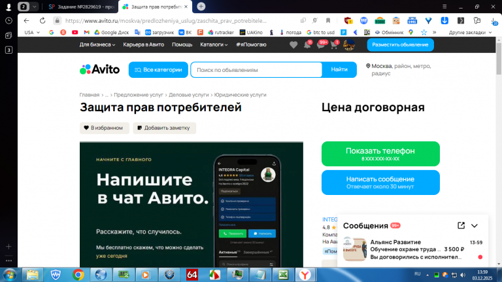502x282 pixels.
Task: Focus the Поиск по объявлениям search field
Action: (x=256, y=69)
